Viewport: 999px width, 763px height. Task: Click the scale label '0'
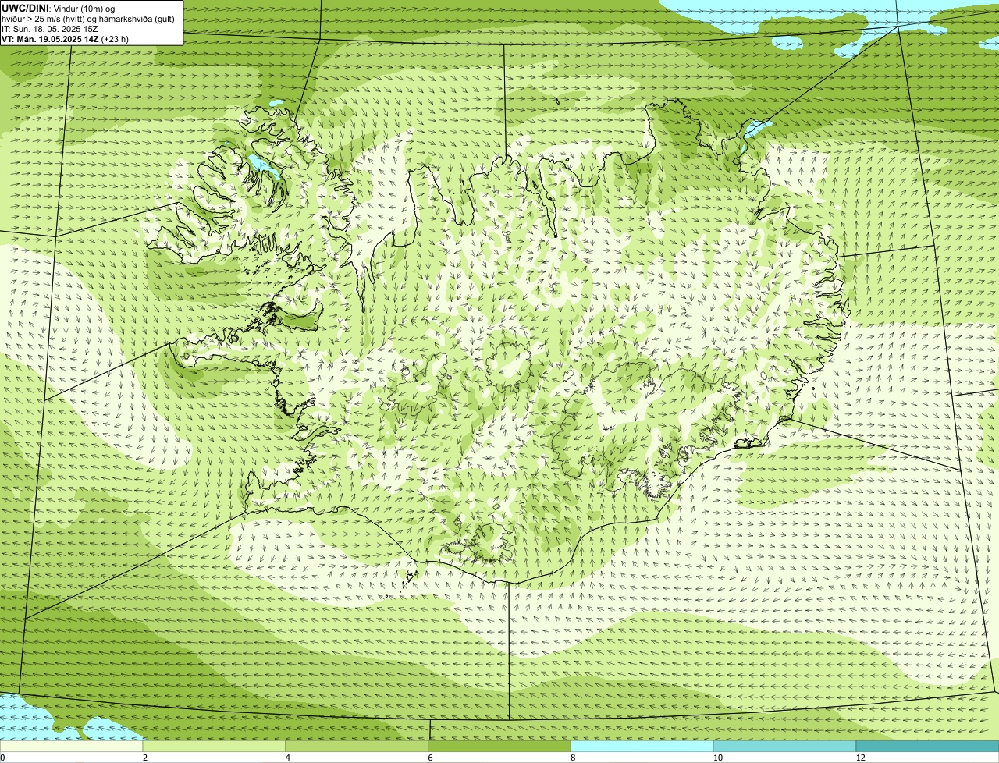(2, 758)
